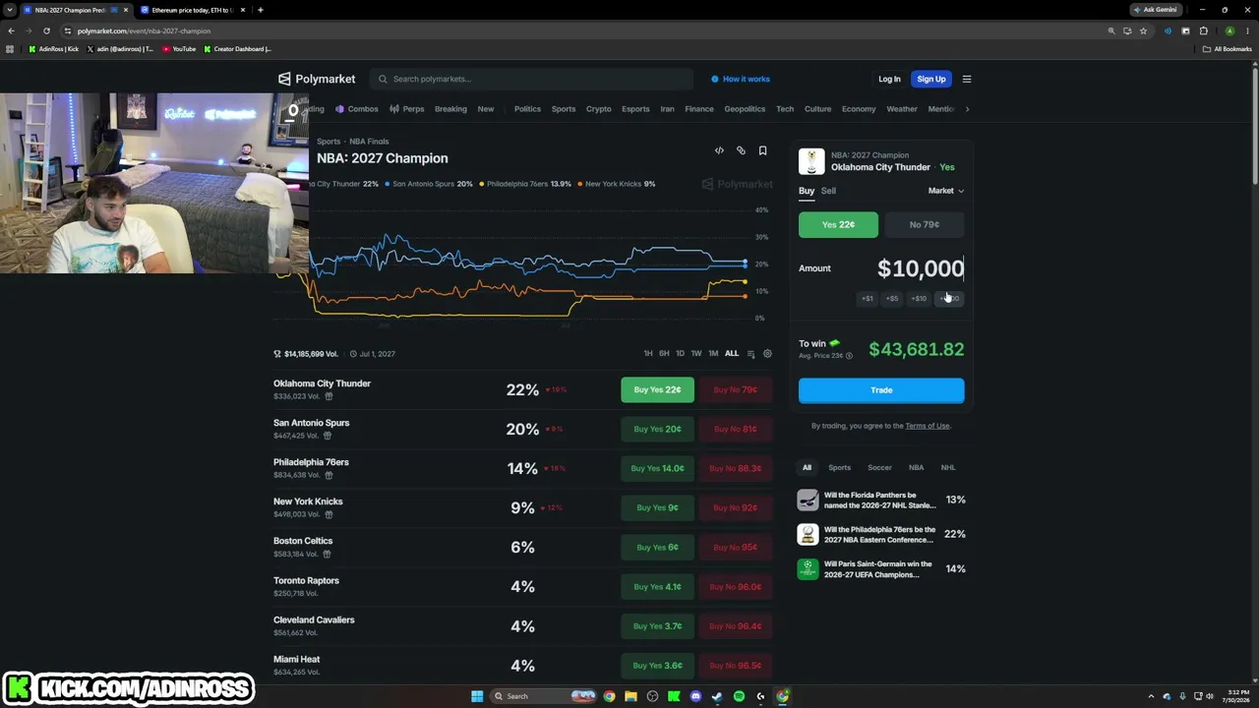The width and height of the screenshot is (1259, 708).
Task: Open a new browser tab
Action: click(260, 10)
